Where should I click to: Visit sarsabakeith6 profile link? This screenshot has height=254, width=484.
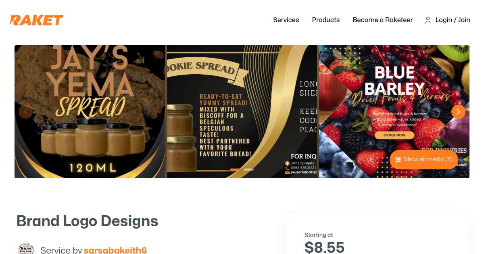(x=115, y=250)
